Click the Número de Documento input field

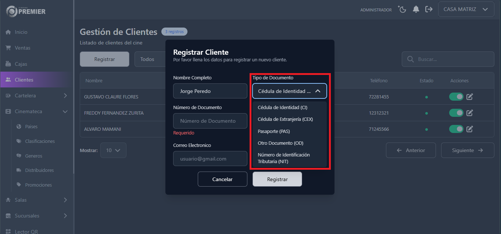[x=210, y=121]
